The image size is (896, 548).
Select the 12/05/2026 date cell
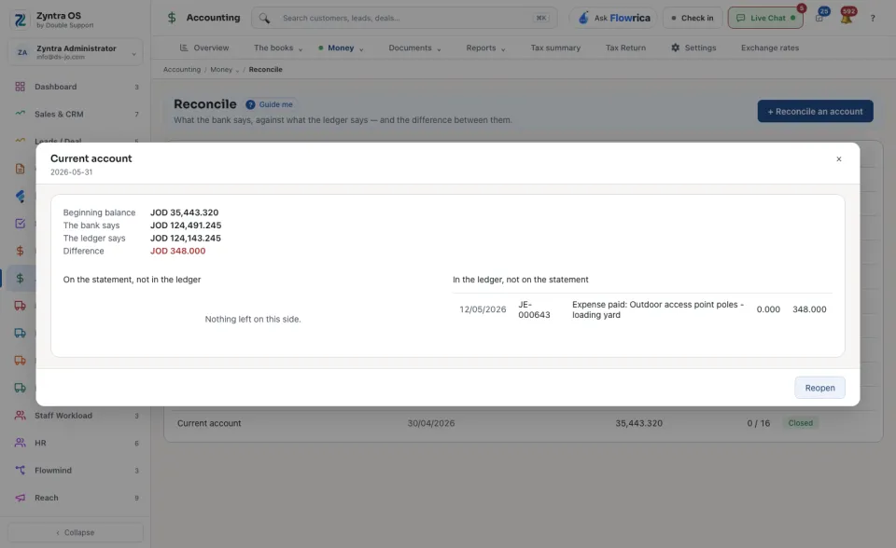(x=483, y=309)
